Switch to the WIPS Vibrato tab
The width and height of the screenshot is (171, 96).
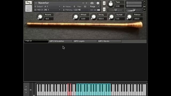pyautogui.click(x=109, y=41)
